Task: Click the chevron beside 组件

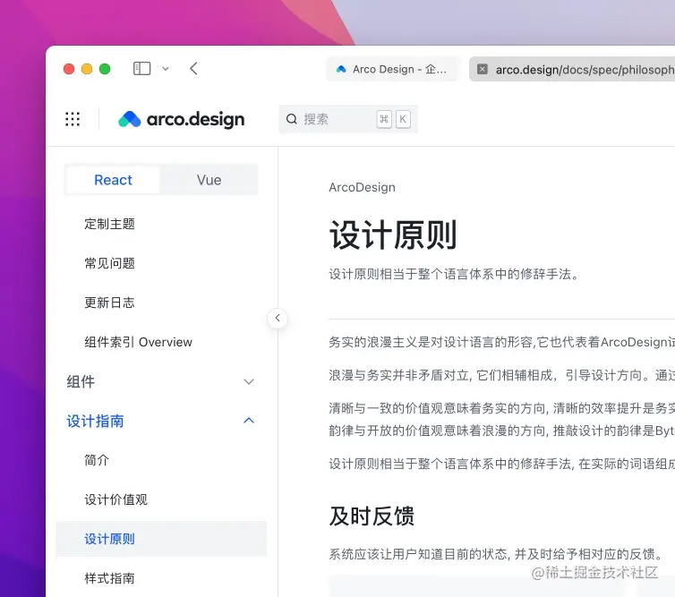Action: 249,382
